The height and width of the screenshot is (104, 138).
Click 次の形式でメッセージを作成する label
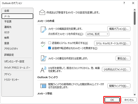66,34
